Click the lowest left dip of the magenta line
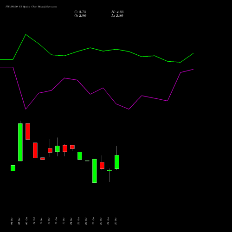 (x=26, y=109)
